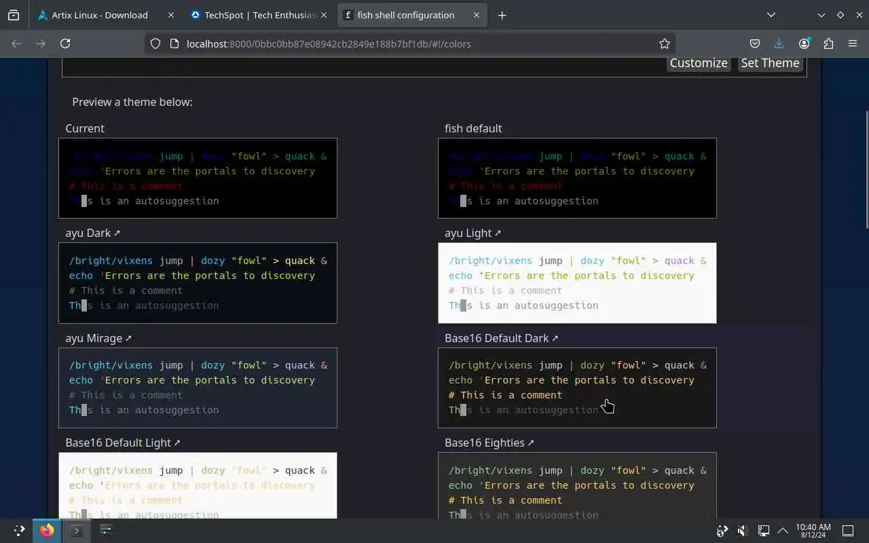The width and height of the screenshot is (869, 543).
Task: Open tray icon left of volume
Action: click(x=722, y=530)
